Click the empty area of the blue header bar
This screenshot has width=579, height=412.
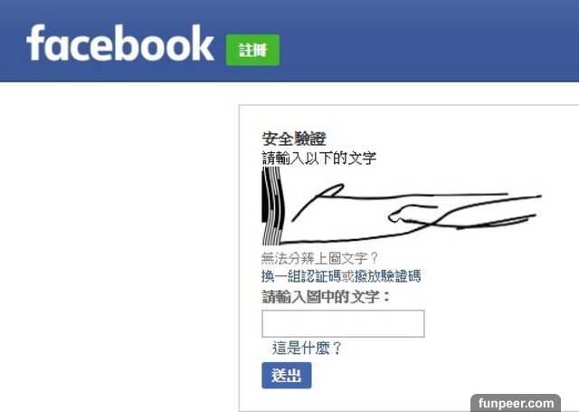(x=428, y=41)
